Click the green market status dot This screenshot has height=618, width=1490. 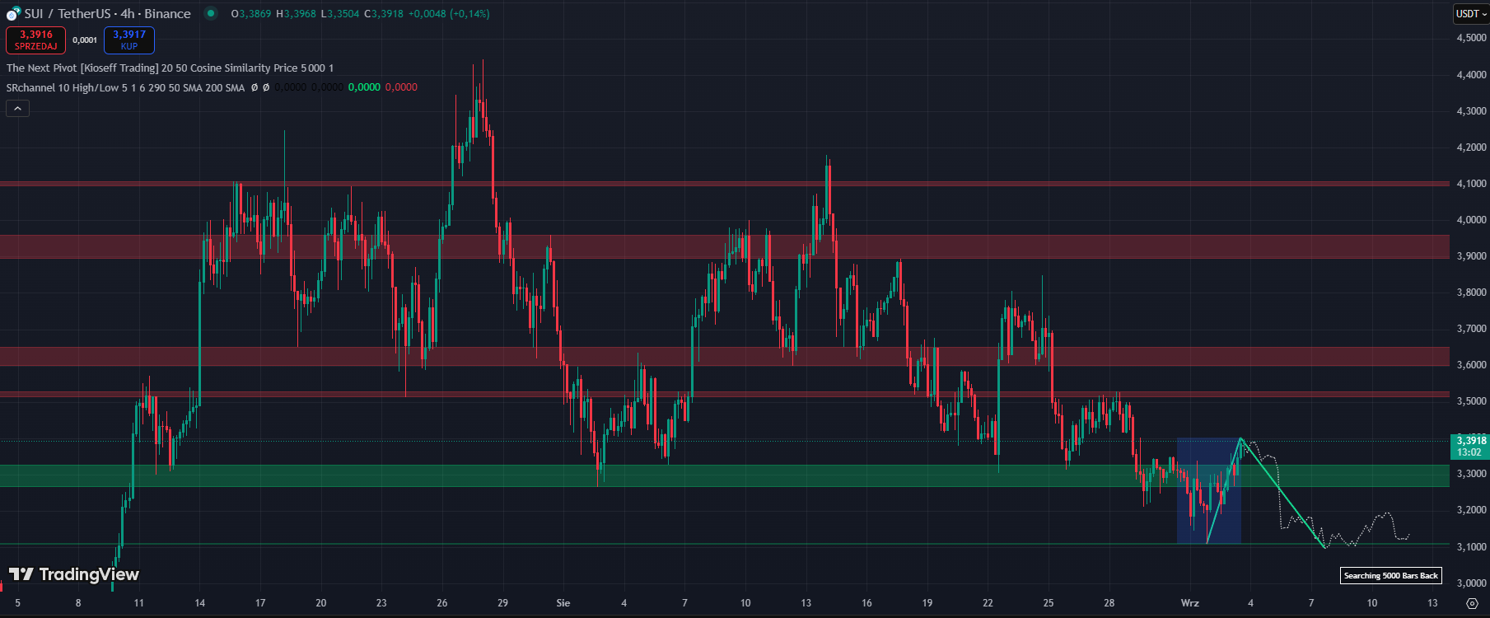pyautogui.click(x=211, y=13)
